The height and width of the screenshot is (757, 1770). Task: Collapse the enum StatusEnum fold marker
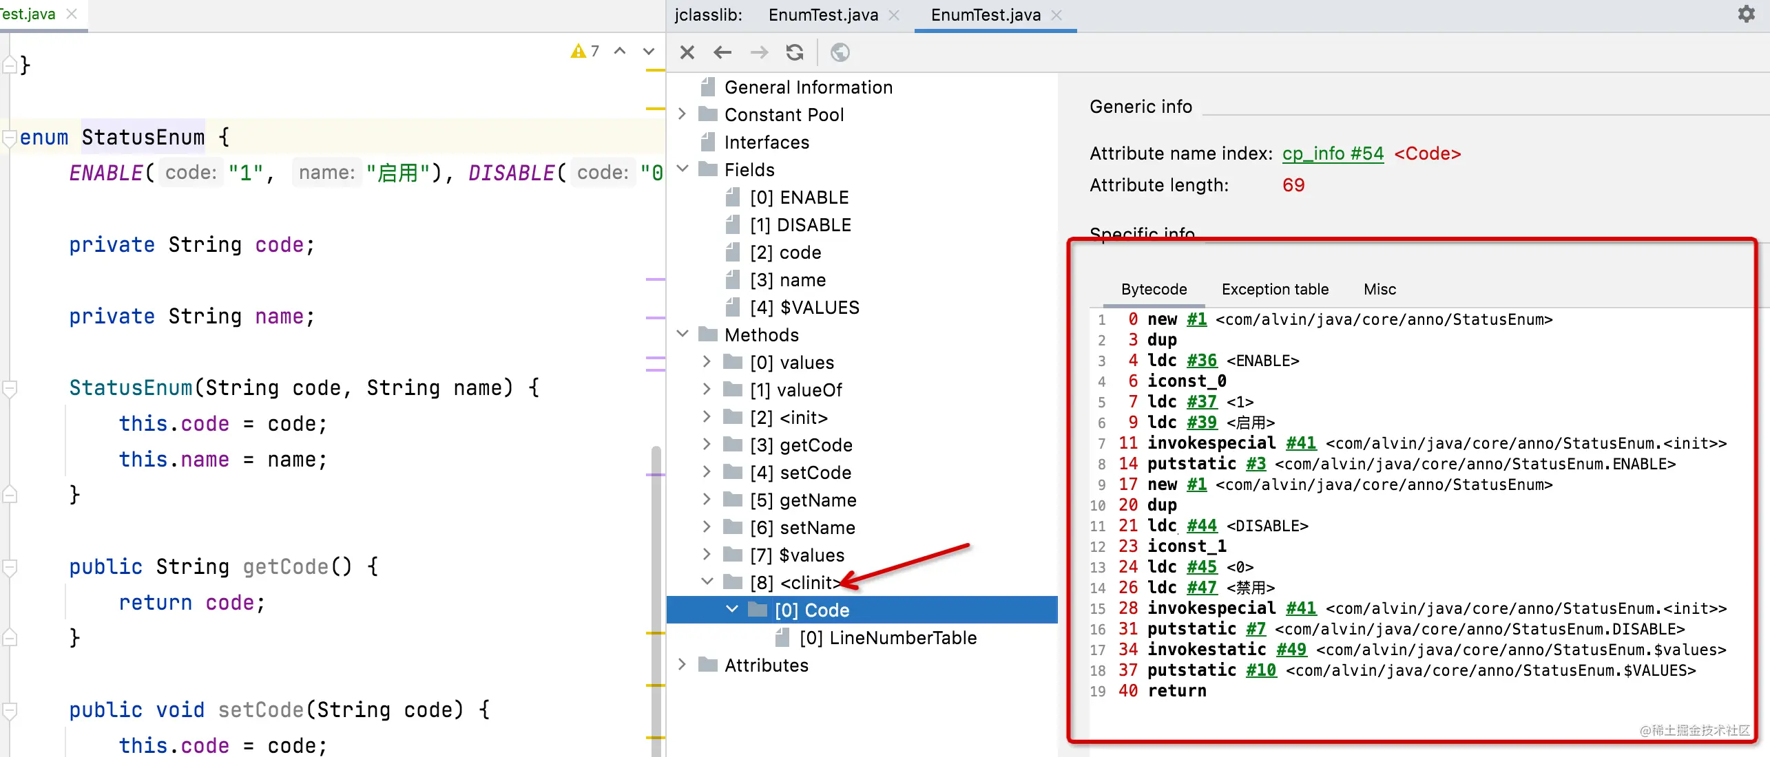click(10, 138)
